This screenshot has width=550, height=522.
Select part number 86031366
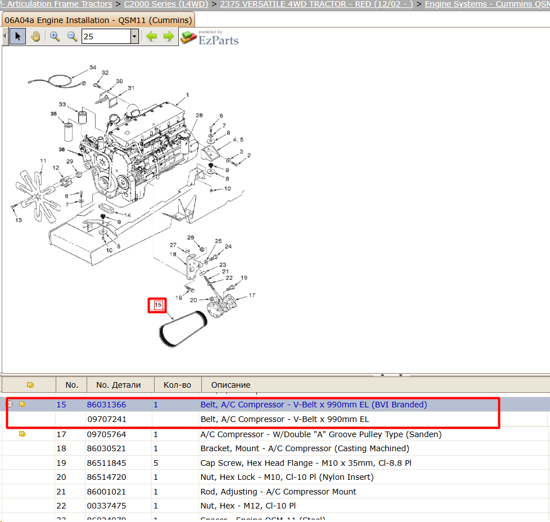(106, 405)
